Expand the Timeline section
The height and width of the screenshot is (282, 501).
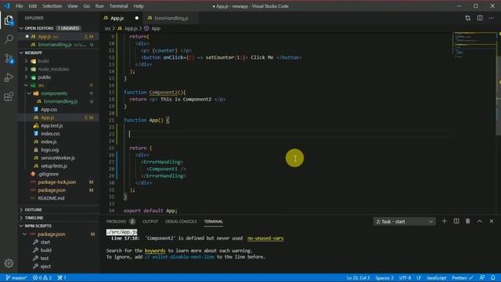34,218
